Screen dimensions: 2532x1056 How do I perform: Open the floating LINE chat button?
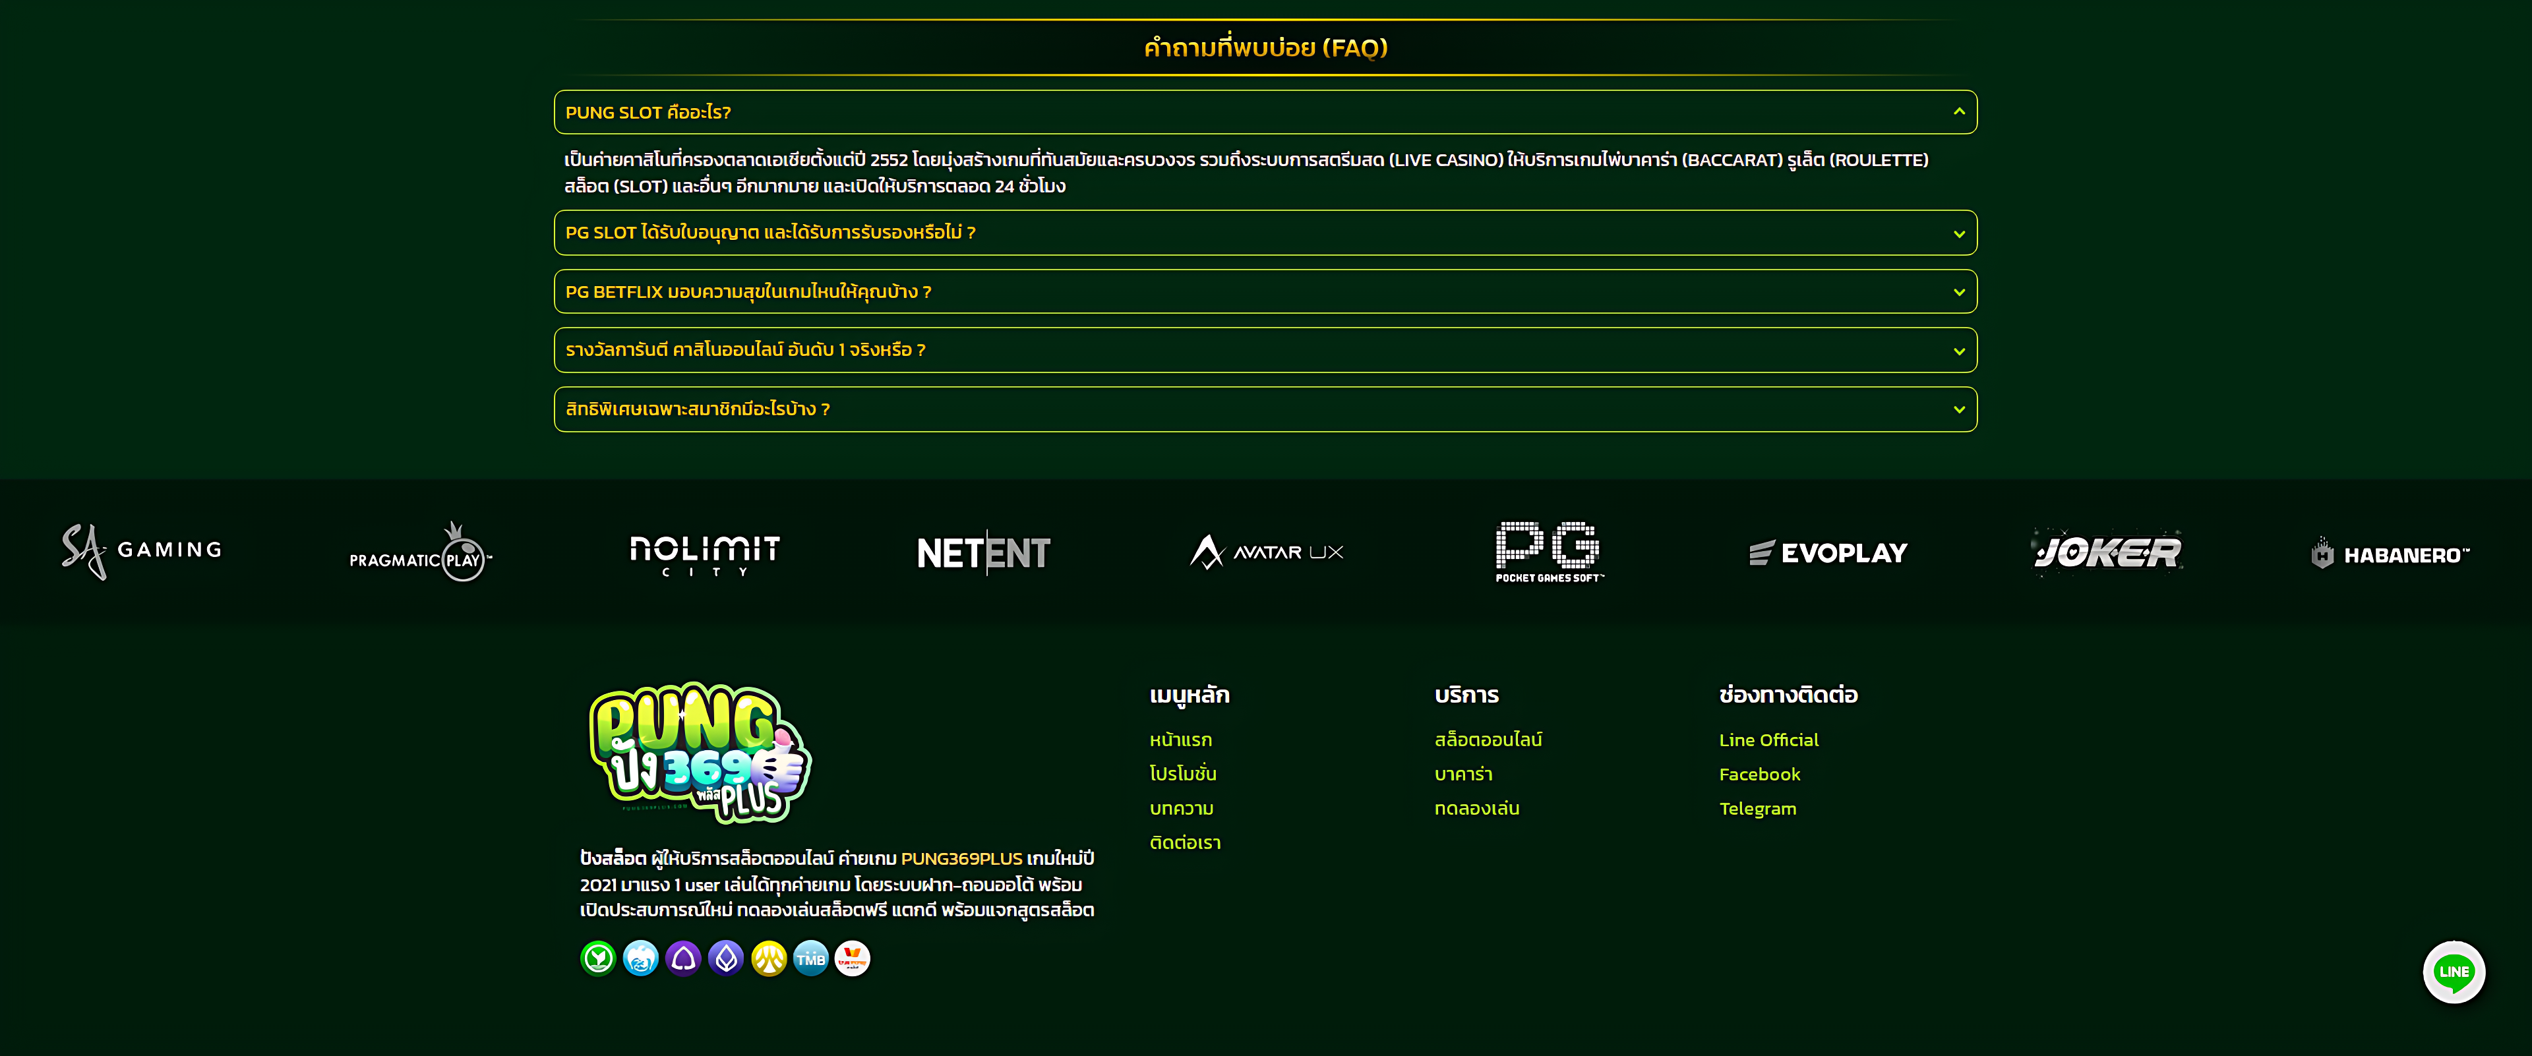point(2454,972)
